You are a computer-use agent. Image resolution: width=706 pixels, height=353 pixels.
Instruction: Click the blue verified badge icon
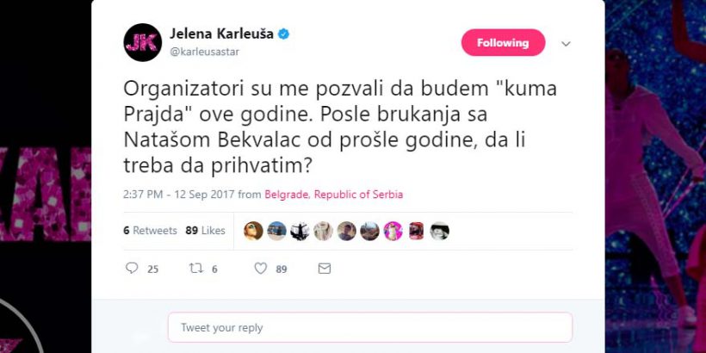point(283,34)
